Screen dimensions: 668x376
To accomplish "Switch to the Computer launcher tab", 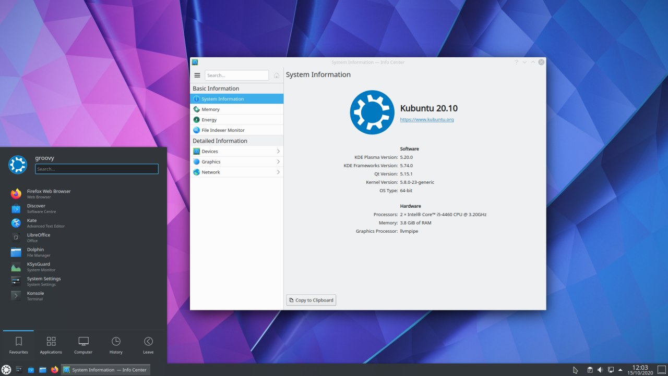I will (83, 345).
